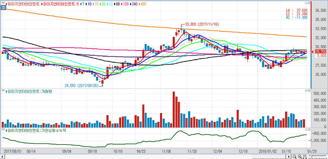The height and width of the screenshot is (159, 328).
Task: Click the bar spacing adjust icon
Action: [x=304, y=156]
